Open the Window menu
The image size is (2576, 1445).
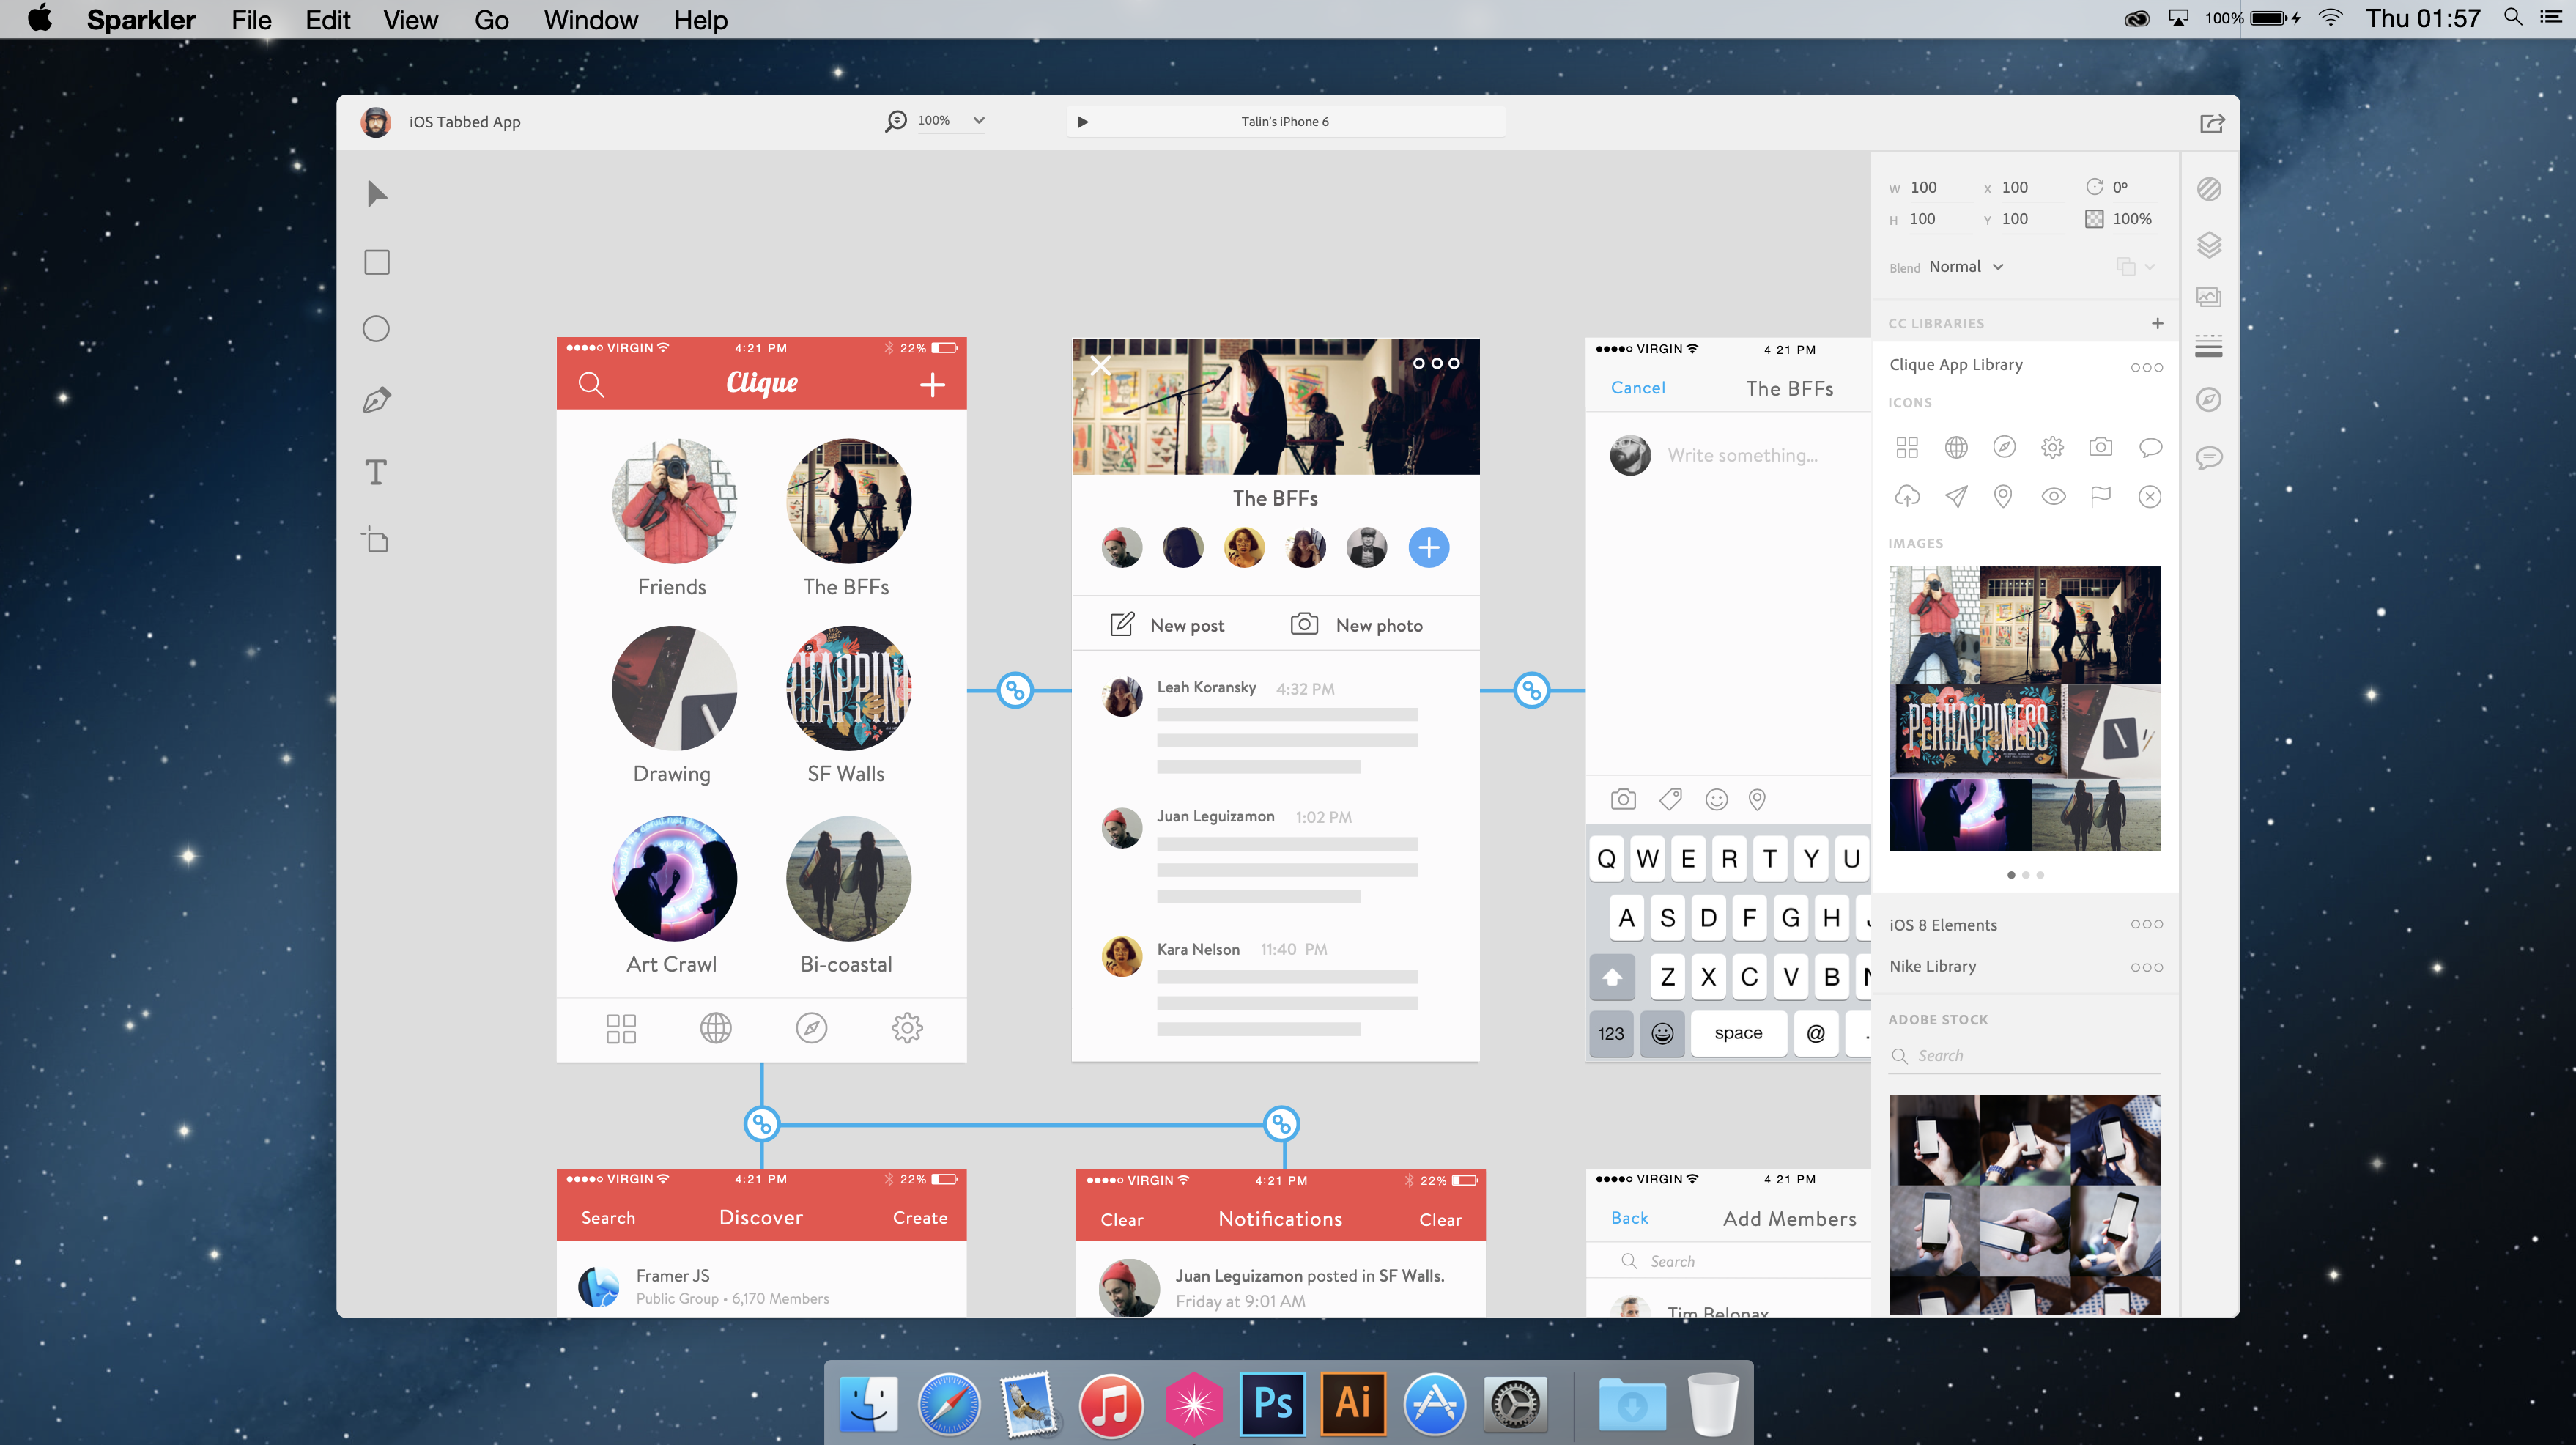coord(590,20)
